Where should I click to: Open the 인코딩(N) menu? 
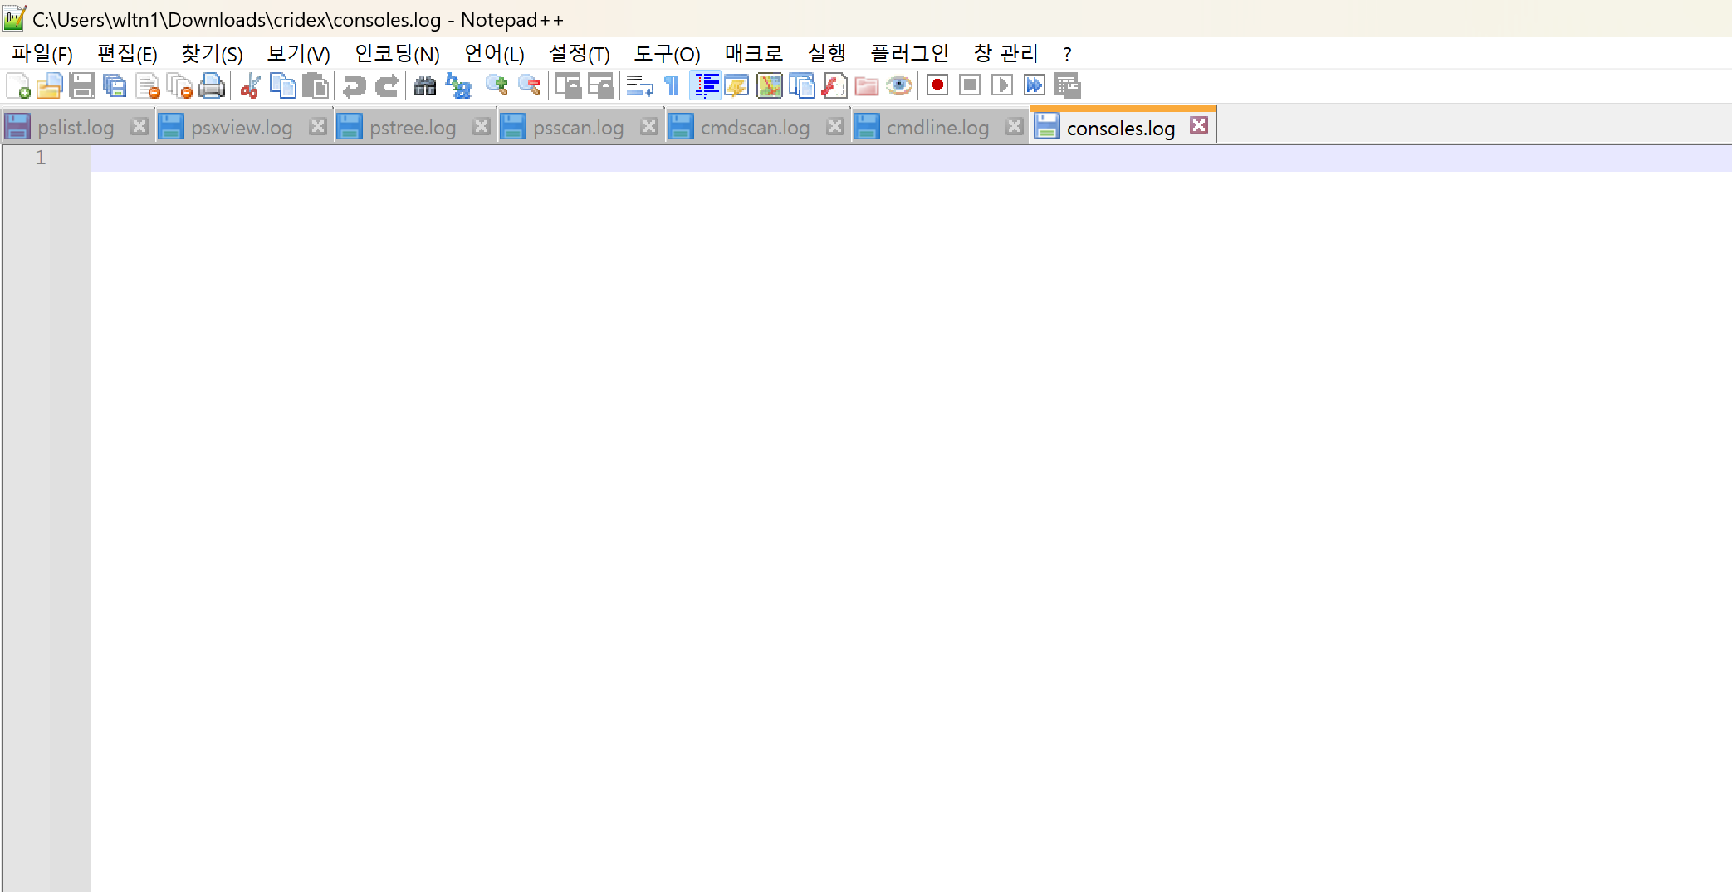pos(398,54)
